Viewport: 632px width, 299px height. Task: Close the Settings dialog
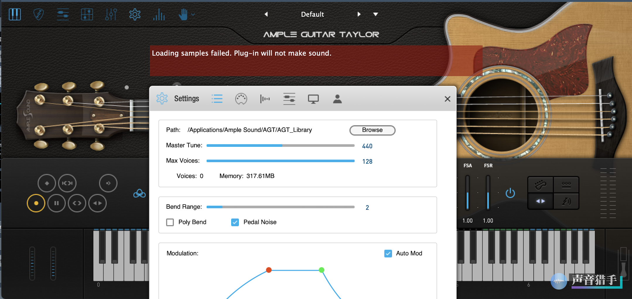(x=447, y=99)
